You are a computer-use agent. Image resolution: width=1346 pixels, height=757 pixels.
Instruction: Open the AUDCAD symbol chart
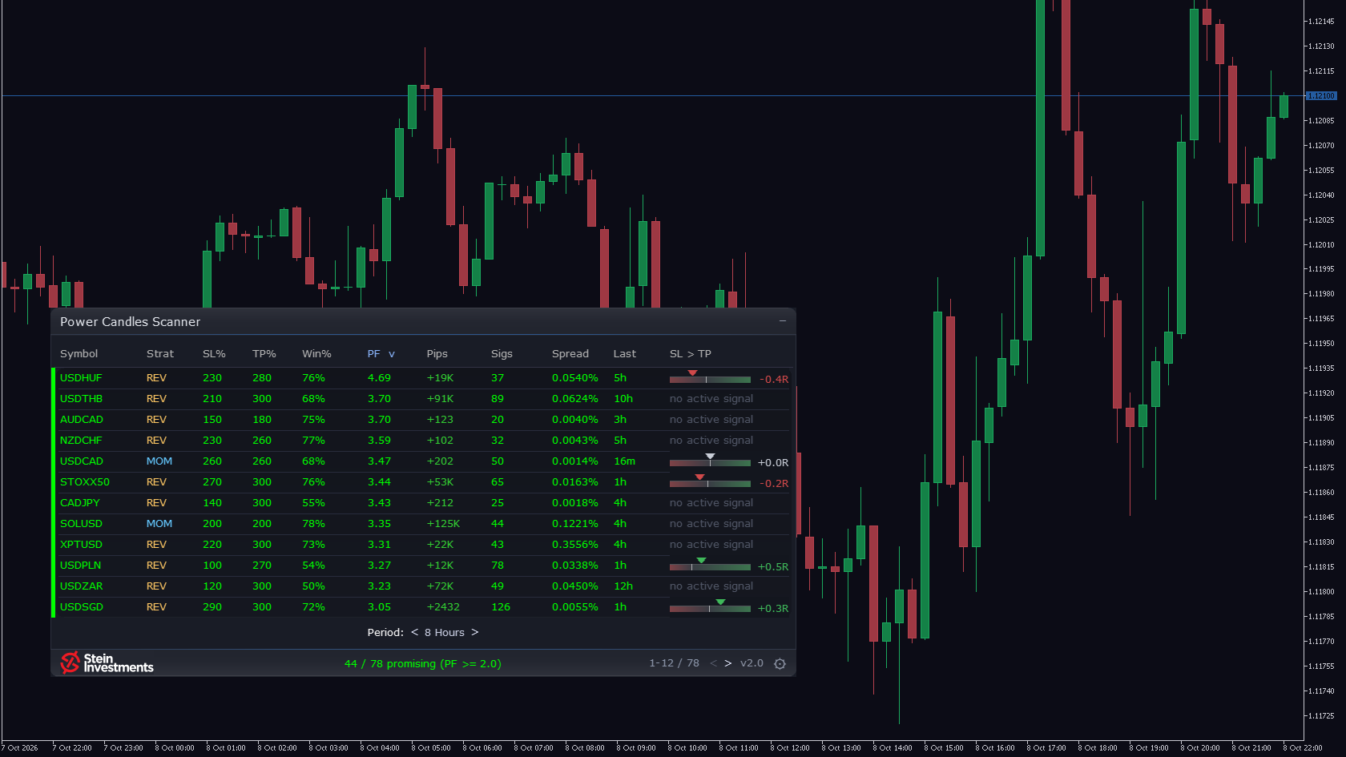(82, 419)
